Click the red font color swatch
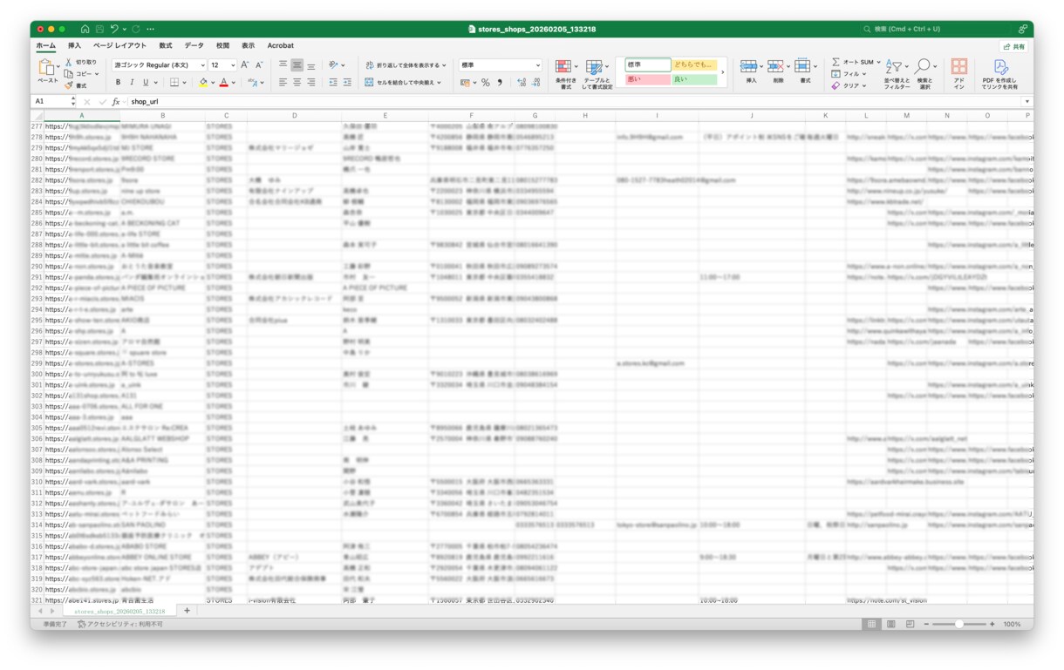This screenshot has width=1064, height=670. point(224,83)
